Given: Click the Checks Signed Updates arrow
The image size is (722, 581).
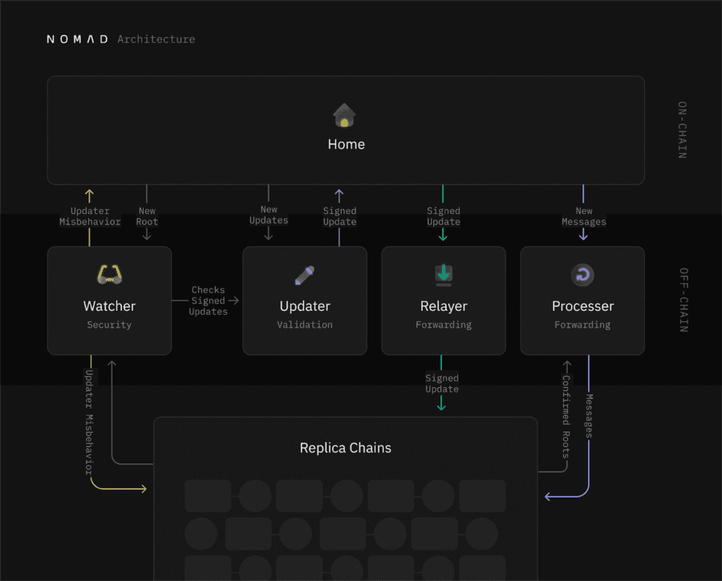Looking at the screenshot, I should click(x=209, y=301).
